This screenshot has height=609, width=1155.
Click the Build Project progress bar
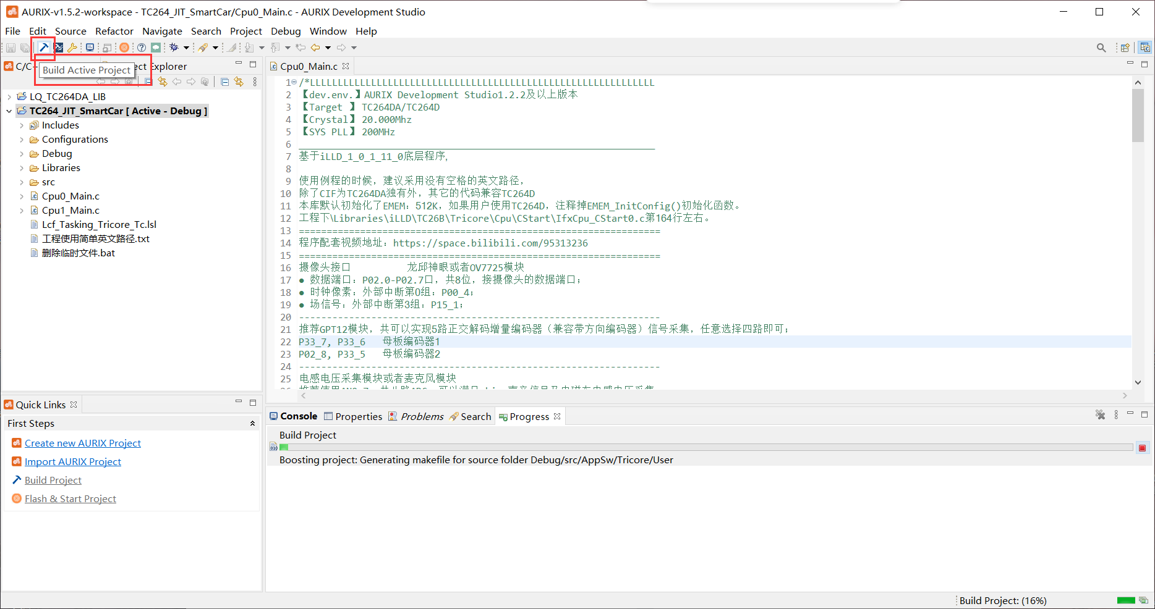point(706,447)
